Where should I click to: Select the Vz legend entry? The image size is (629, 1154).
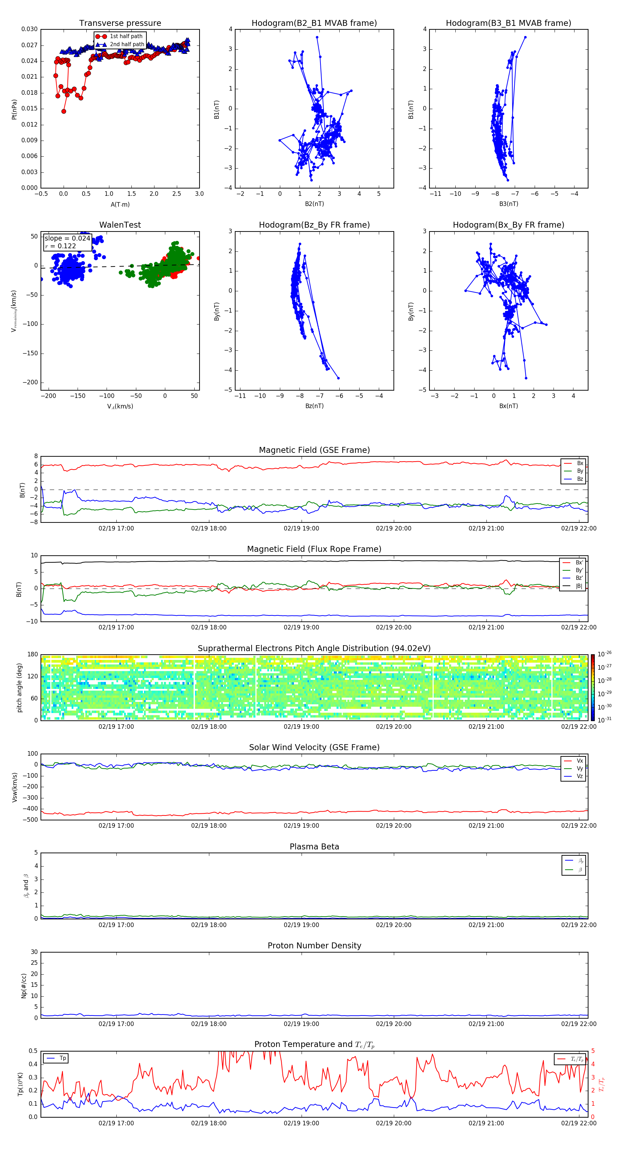click(573, 776)
